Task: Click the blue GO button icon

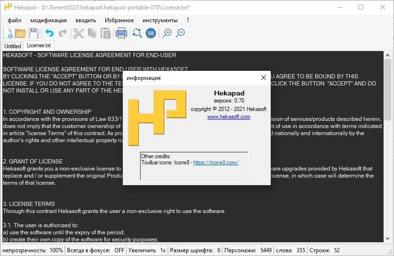Action: click(151, 33)
